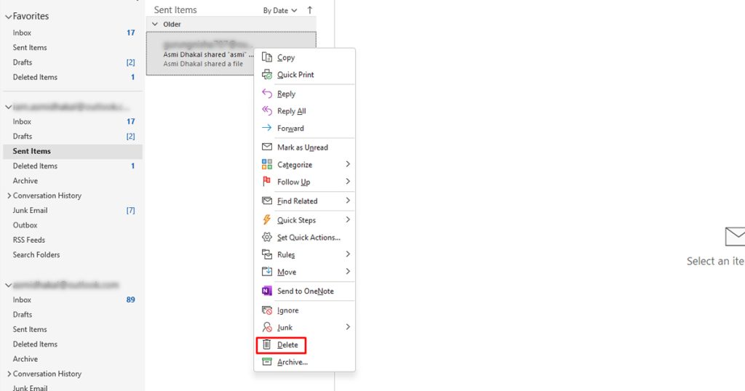Click the Follow Up red flag icon
This screenshot has height=391, width=745.
pos(267,181)
